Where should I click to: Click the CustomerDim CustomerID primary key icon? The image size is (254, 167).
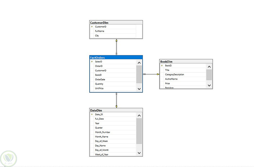92,27
